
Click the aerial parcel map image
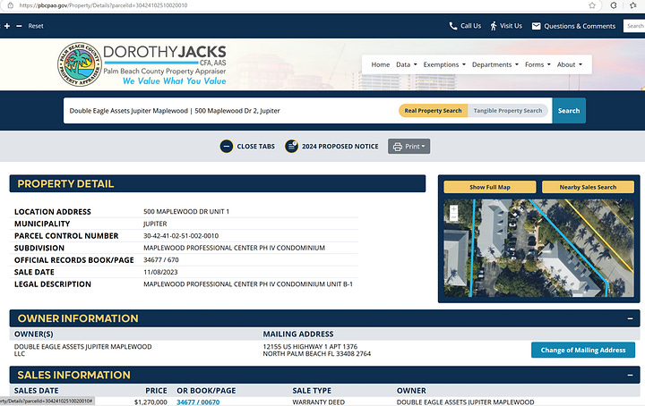pyautogui.click(x=539, y=248)
